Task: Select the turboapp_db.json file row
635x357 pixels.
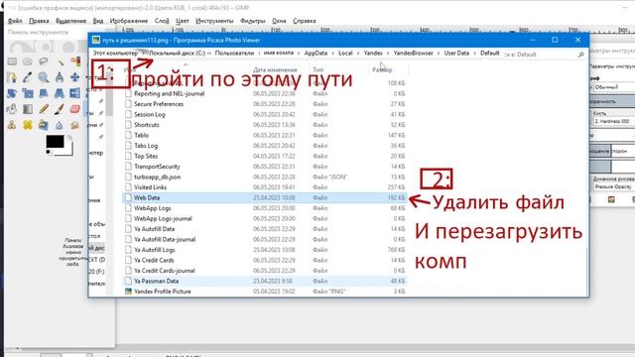Action: tap(265, 177)
